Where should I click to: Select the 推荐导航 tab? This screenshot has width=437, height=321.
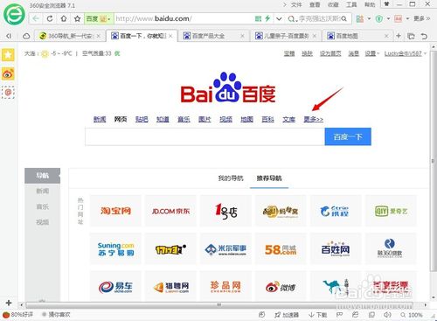[x=269, y=178]
